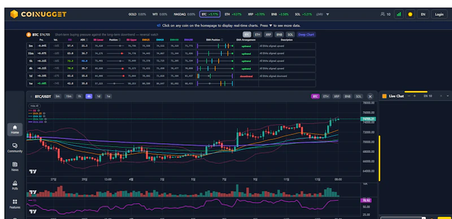Hide all chart indicators with Hide All

pos(34,106)
